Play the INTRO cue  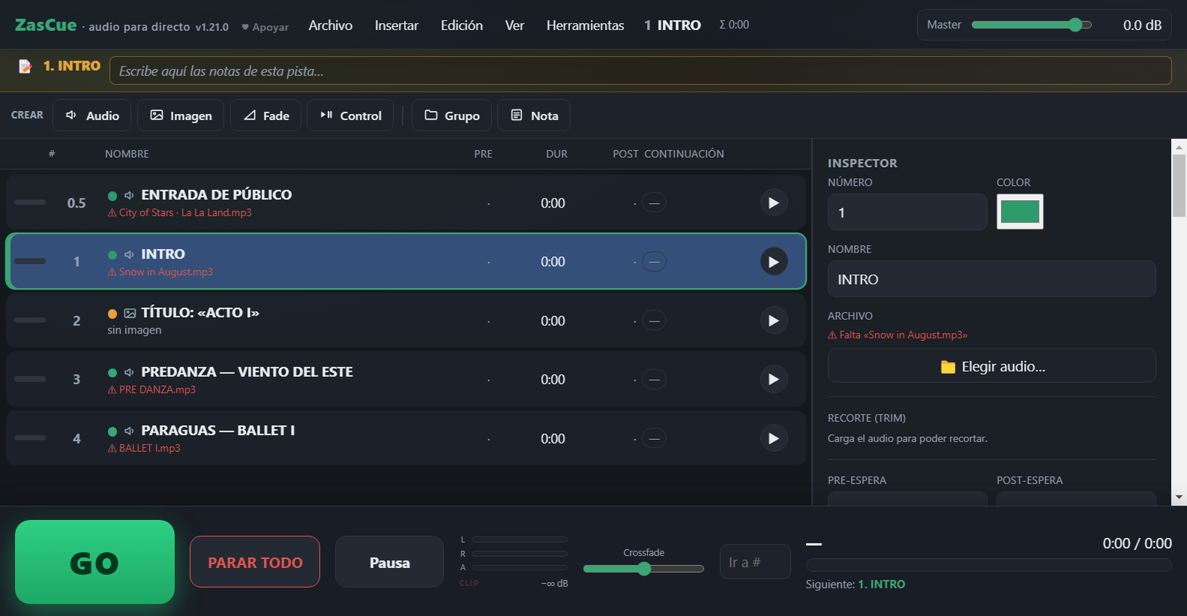pos(774,262)
